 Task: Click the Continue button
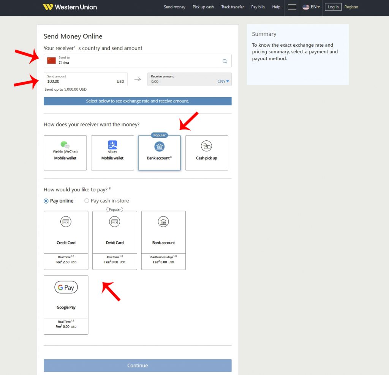click(x=138, y=366)
